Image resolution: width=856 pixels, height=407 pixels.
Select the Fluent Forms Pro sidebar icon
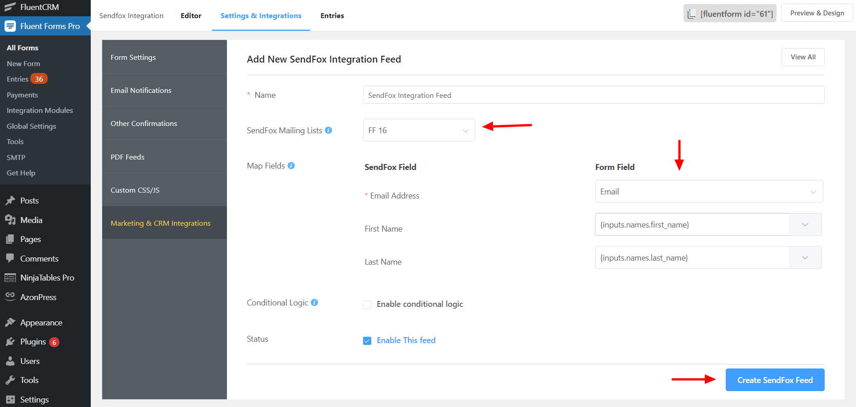point(10,26)
